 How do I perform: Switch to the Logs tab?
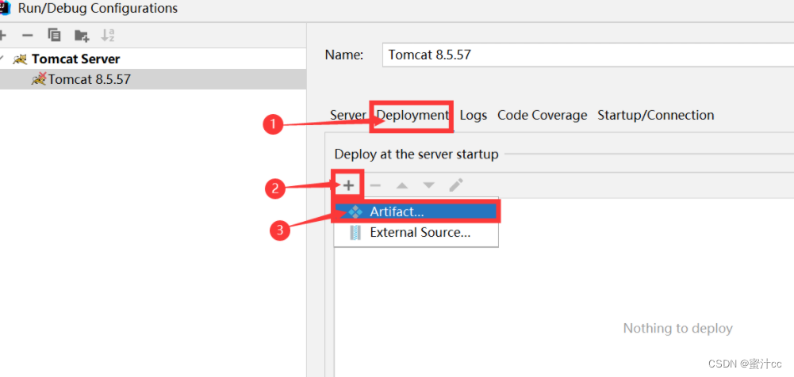473,115
